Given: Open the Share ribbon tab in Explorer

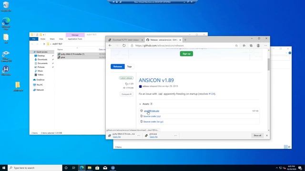Looking at the screenshot, I should click(x=52, y=39).
